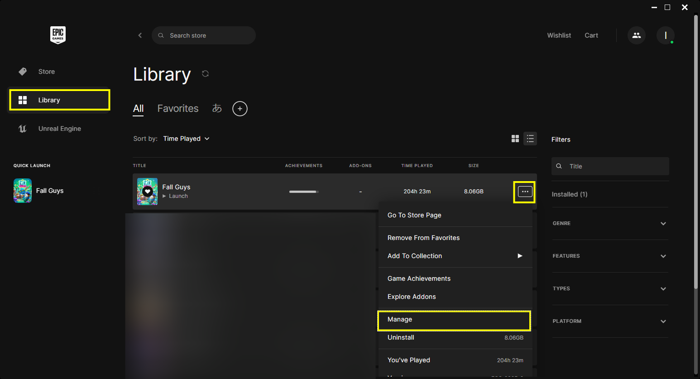This screenshot has width=700, height=379.
Task: Open the Sort by Time Played dropdown
Action: click(x=187, y=139)
